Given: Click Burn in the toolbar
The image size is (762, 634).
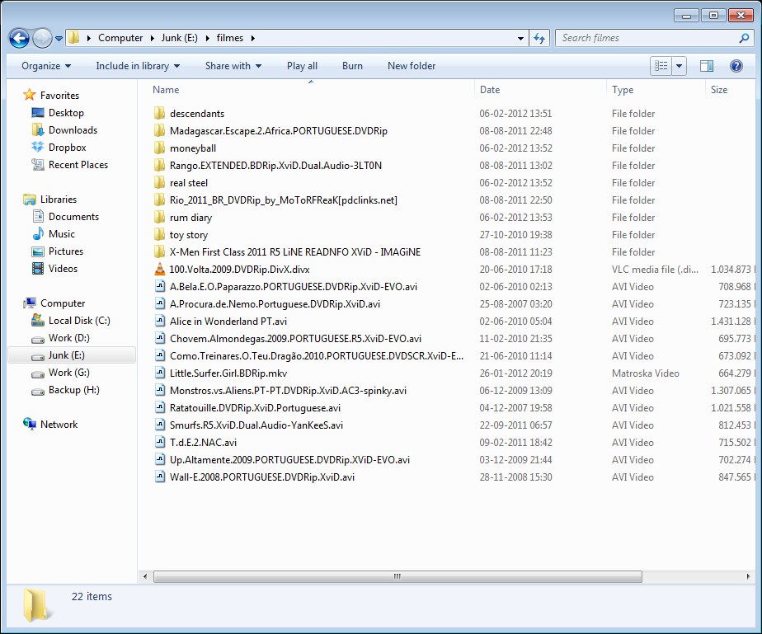Looking at the screenshot, I should (x=352, y=66).
